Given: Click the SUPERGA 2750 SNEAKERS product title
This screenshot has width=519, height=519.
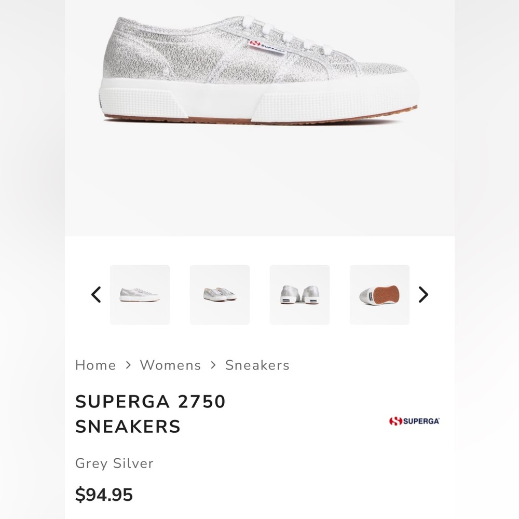Looking at the screenshot, I should pyautogui.click(x=151, y=414).
